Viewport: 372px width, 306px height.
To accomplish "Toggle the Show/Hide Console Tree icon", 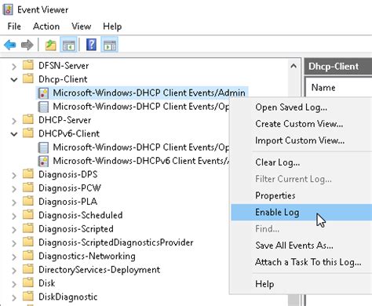I will pyautogui.click(x=68, y=45).
